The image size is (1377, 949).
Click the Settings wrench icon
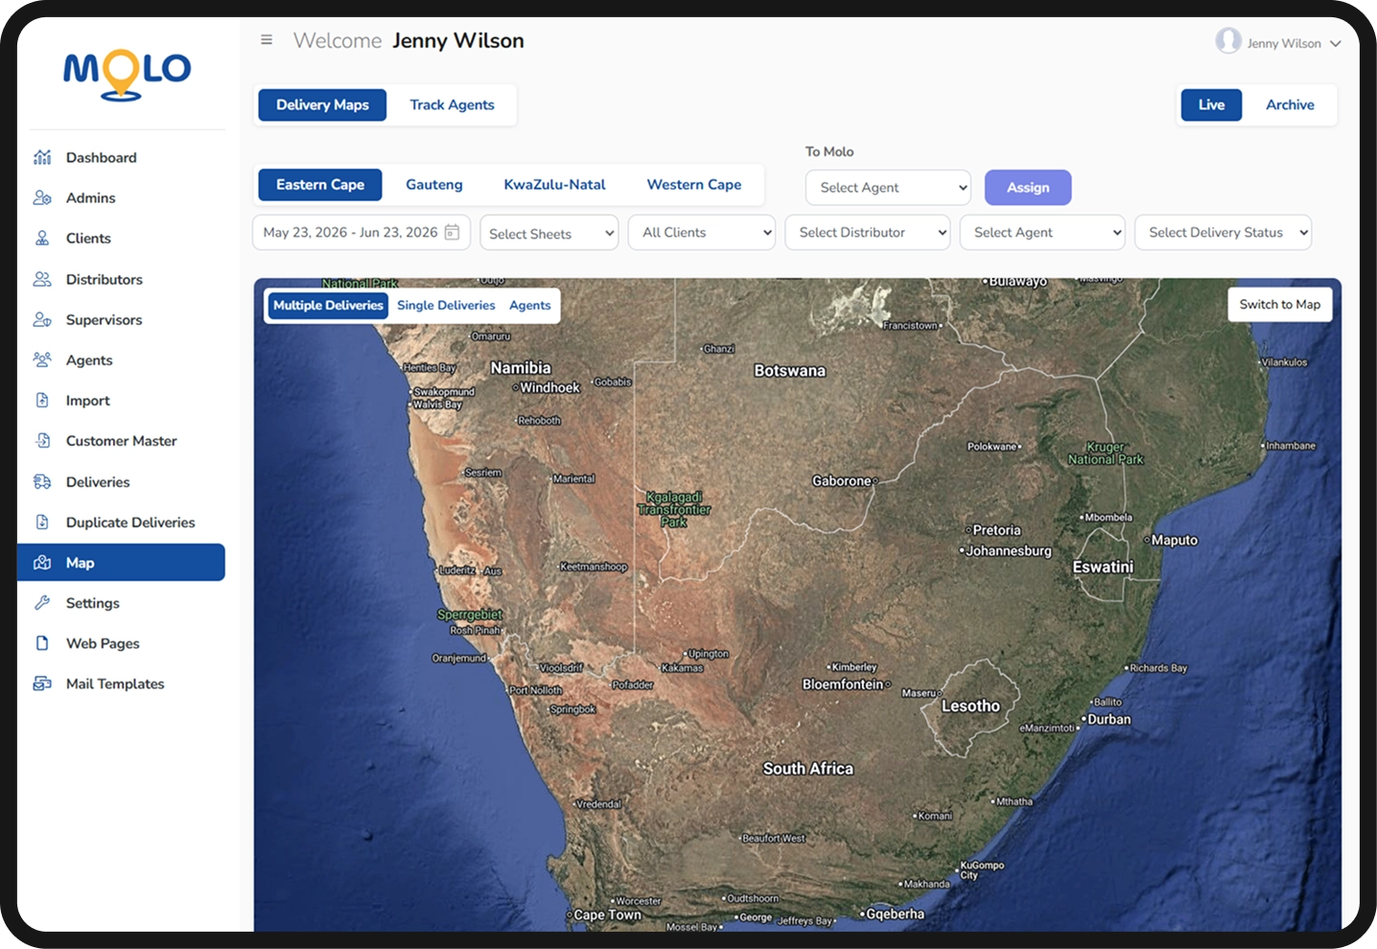42,603
